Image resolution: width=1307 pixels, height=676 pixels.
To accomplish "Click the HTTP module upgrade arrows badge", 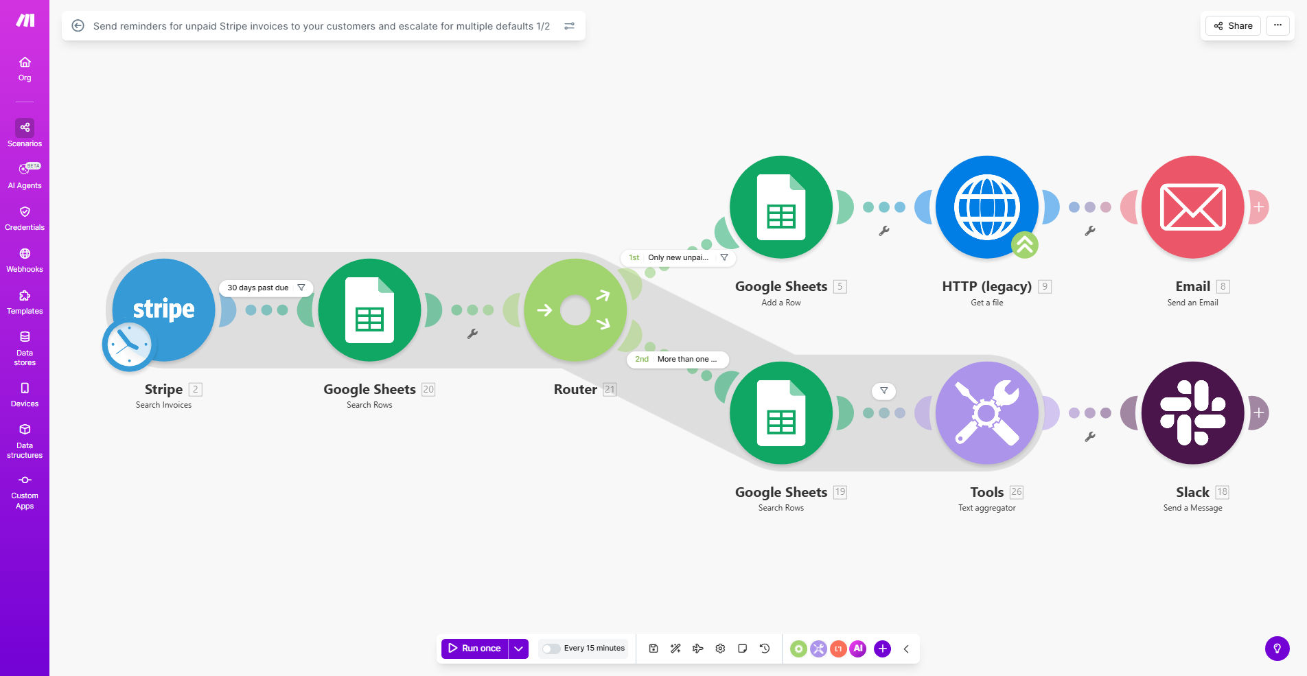I will click(1024, 245).
